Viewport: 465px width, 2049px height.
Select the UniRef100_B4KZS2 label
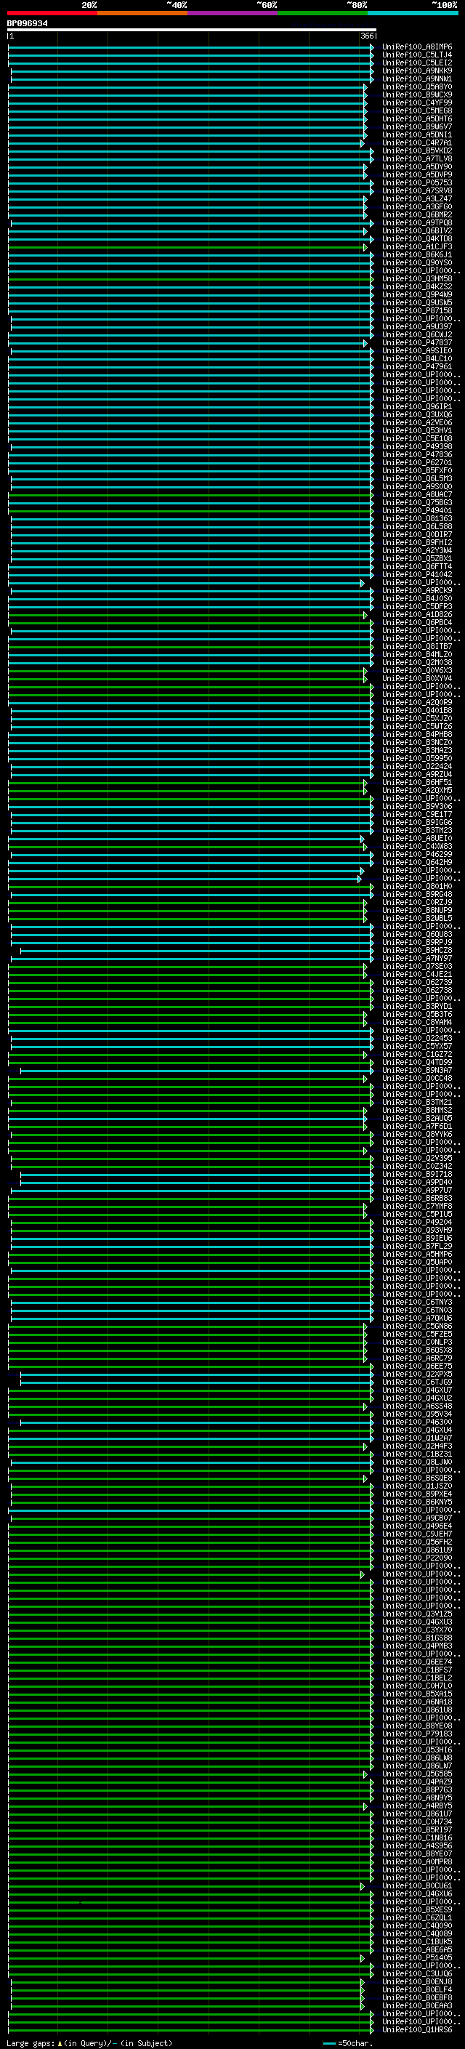click(417, 287)
